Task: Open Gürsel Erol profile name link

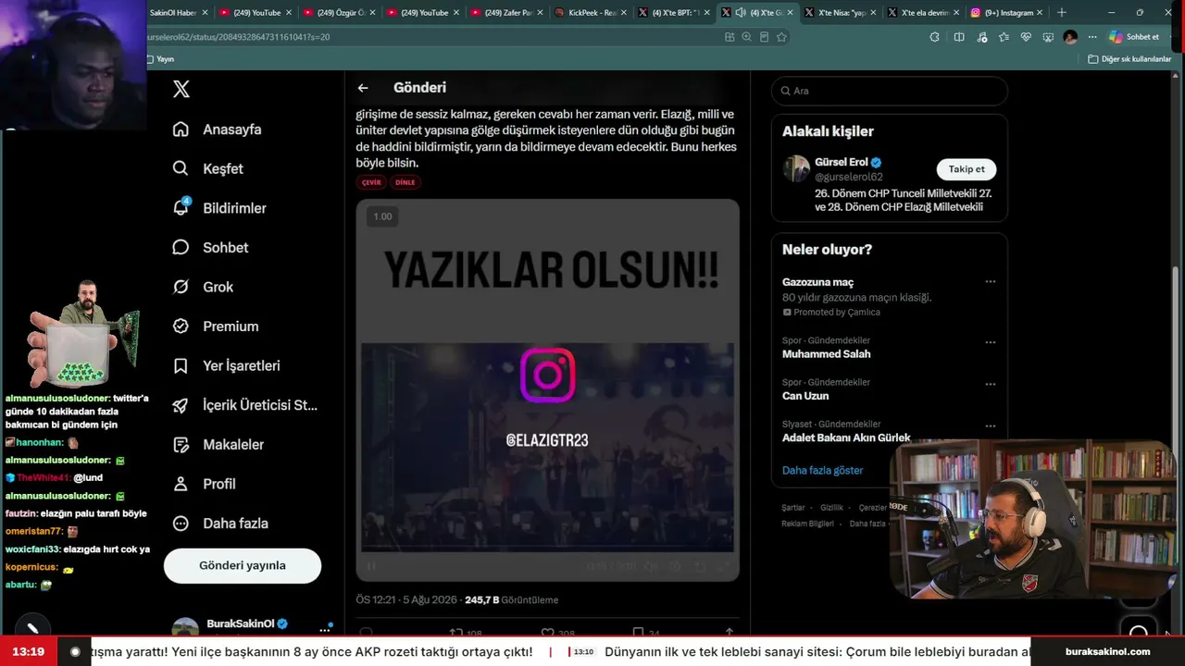Action: 842,163
